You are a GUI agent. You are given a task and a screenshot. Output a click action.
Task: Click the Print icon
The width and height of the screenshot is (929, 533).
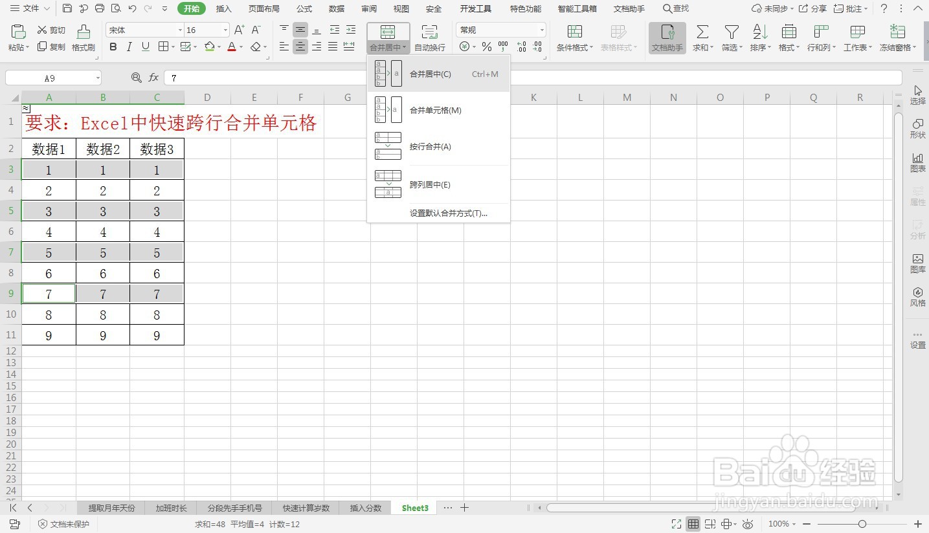coord(100,9)
